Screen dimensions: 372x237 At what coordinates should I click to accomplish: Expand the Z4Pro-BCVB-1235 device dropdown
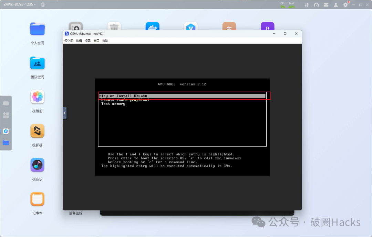coord(20,4)
